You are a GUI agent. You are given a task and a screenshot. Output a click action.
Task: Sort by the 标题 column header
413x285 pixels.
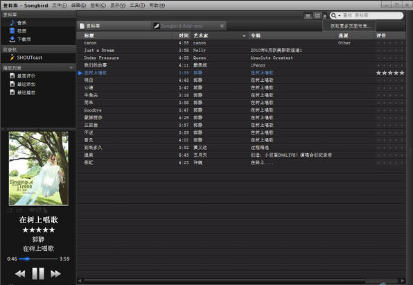[124, 35]
